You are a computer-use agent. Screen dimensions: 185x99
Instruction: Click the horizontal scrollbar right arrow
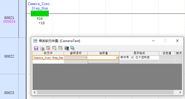click(180, 92)
